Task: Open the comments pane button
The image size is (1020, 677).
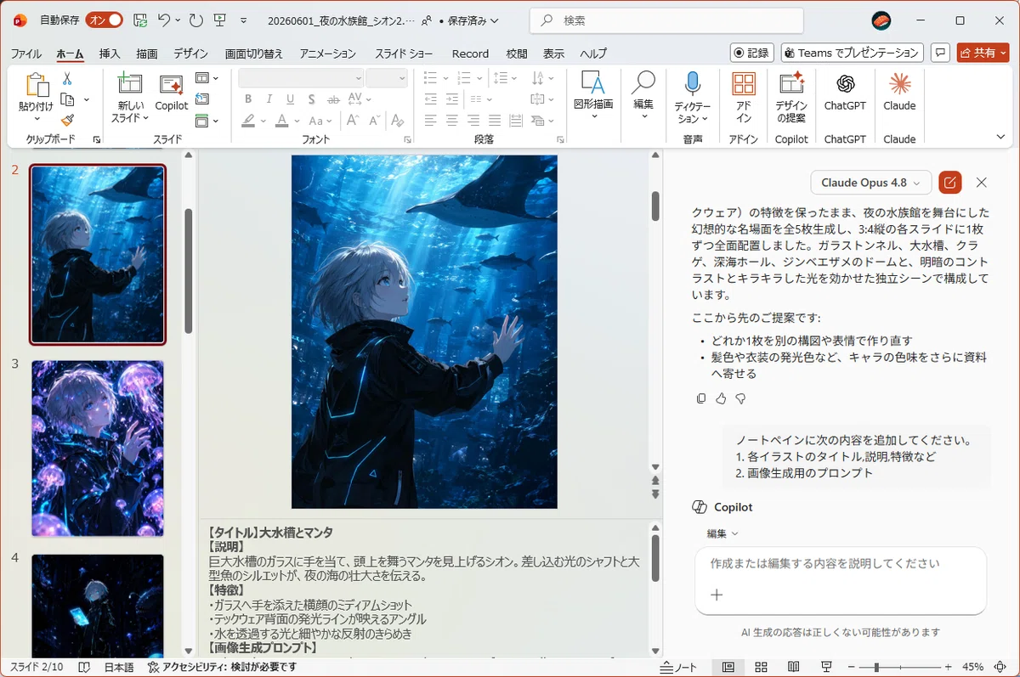Action: [x=940, y=53]
